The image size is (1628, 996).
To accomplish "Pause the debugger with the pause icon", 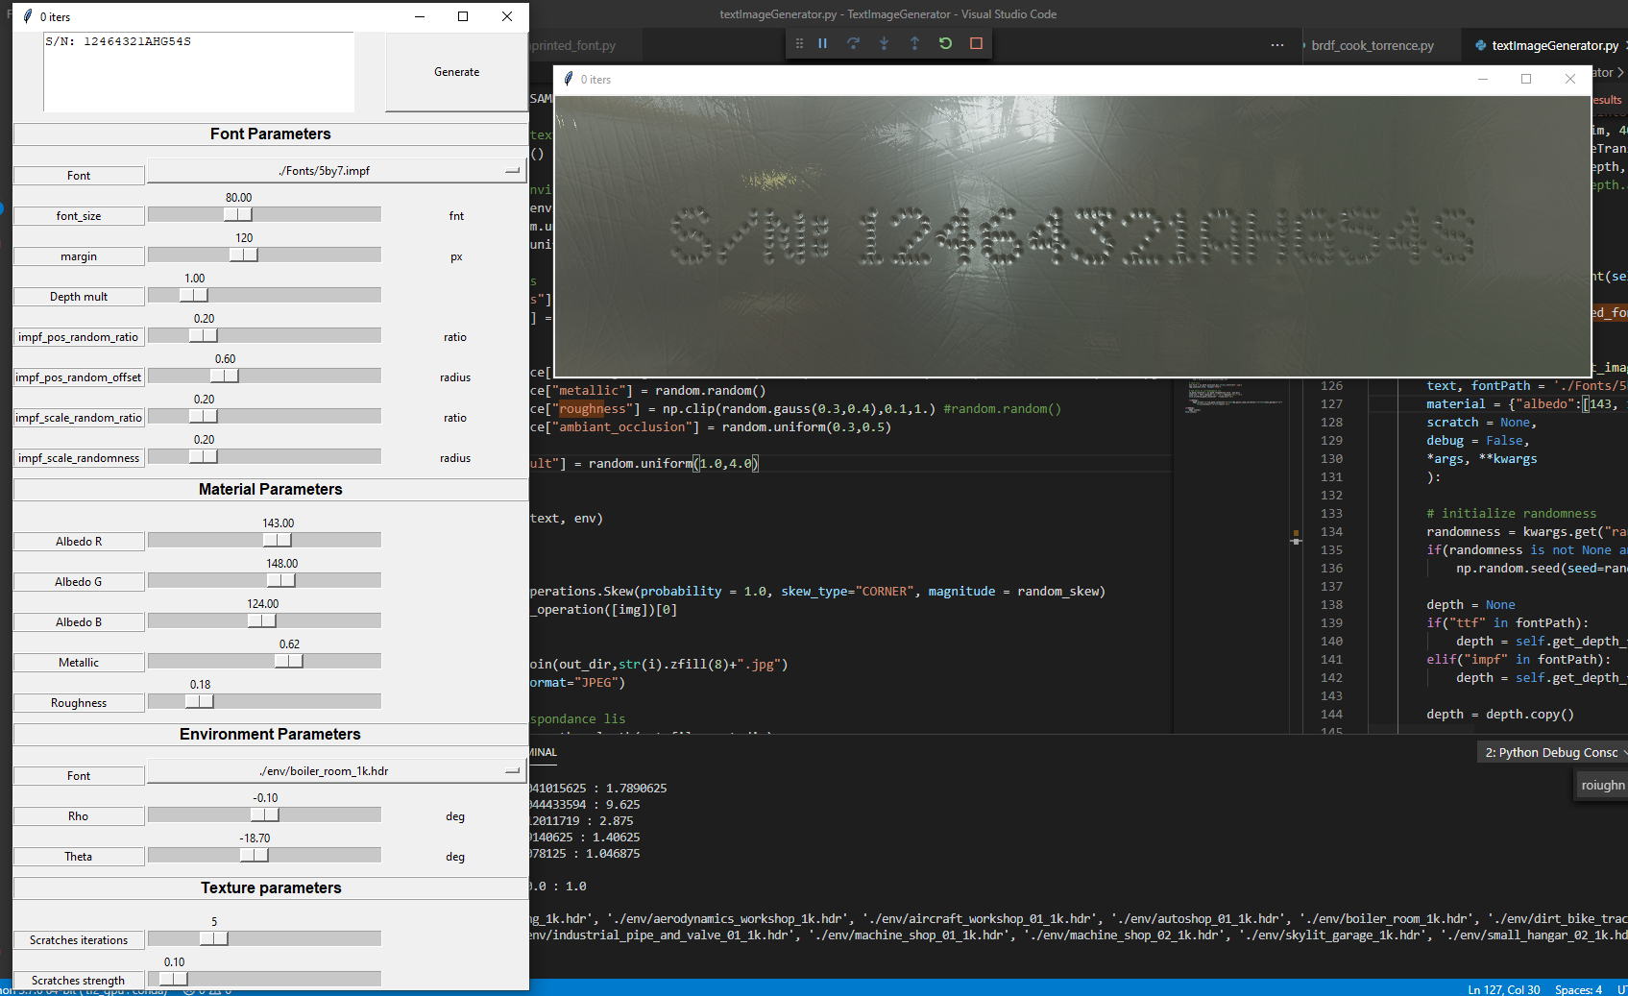I will (x=822, y=43).
